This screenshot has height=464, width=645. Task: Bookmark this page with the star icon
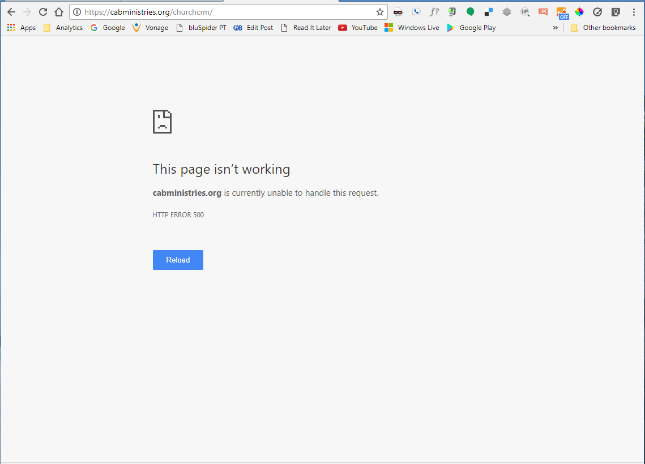pyautogui.click(x=379, y=12)
